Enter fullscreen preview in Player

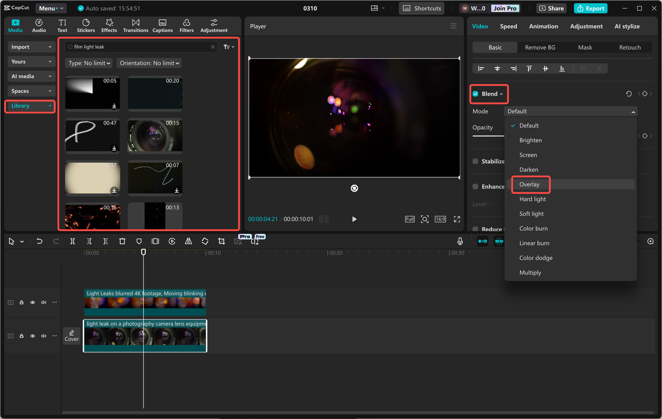pos(457,219)
